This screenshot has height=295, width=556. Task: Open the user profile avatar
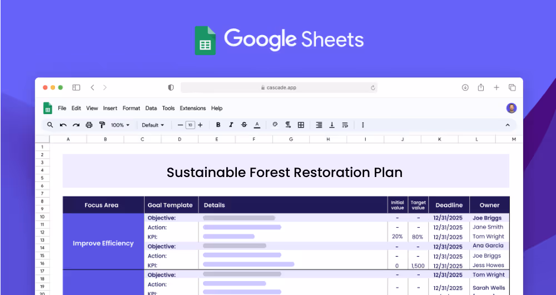(x=512, y=109)
